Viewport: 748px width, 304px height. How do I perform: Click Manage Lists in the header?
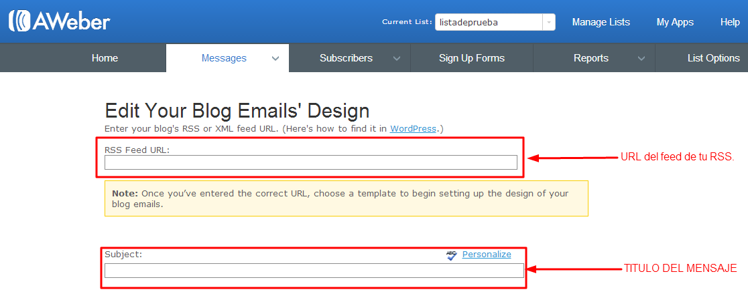pos(601,22)
